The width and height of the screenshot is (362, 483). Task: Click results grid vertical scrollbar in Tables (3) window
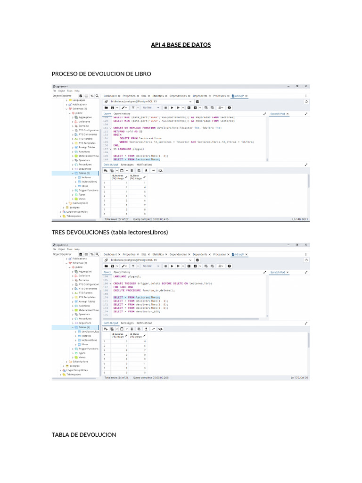[308, 181]
